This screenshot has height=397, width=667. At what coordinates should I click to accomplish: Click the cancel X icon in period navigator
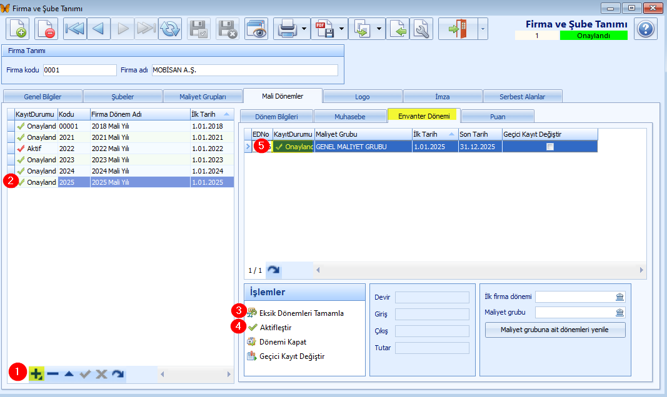101,374
